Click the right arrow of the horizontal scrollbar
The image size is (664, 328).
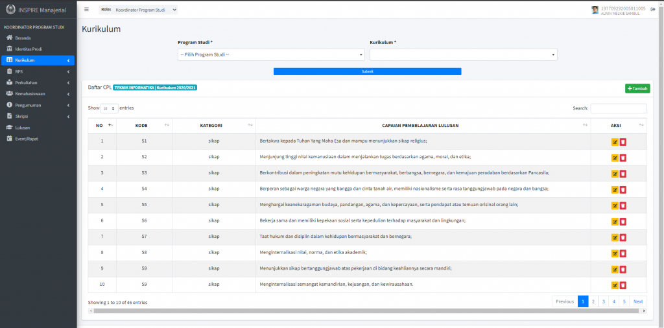pyautogui.click(x=645, y=310)
